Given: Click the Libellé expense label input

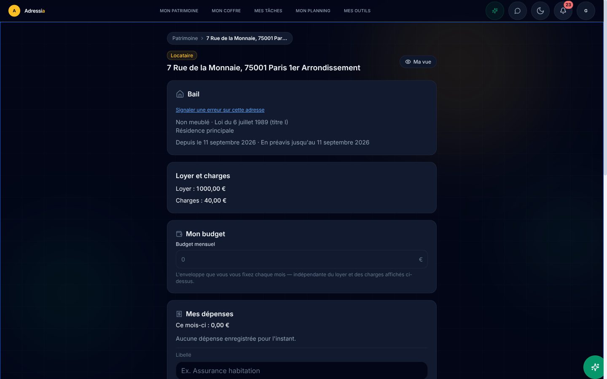Looking at the screenshot, I should tap(302, 371).
